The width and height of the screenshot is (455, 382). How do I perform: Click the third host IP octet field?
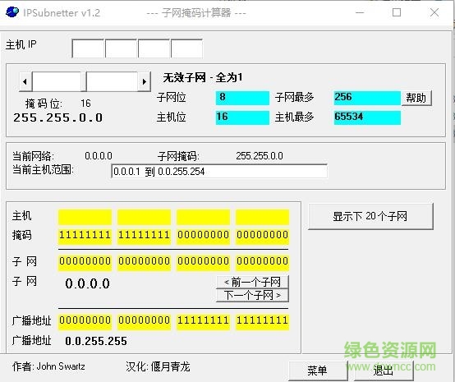click(154, 48)
